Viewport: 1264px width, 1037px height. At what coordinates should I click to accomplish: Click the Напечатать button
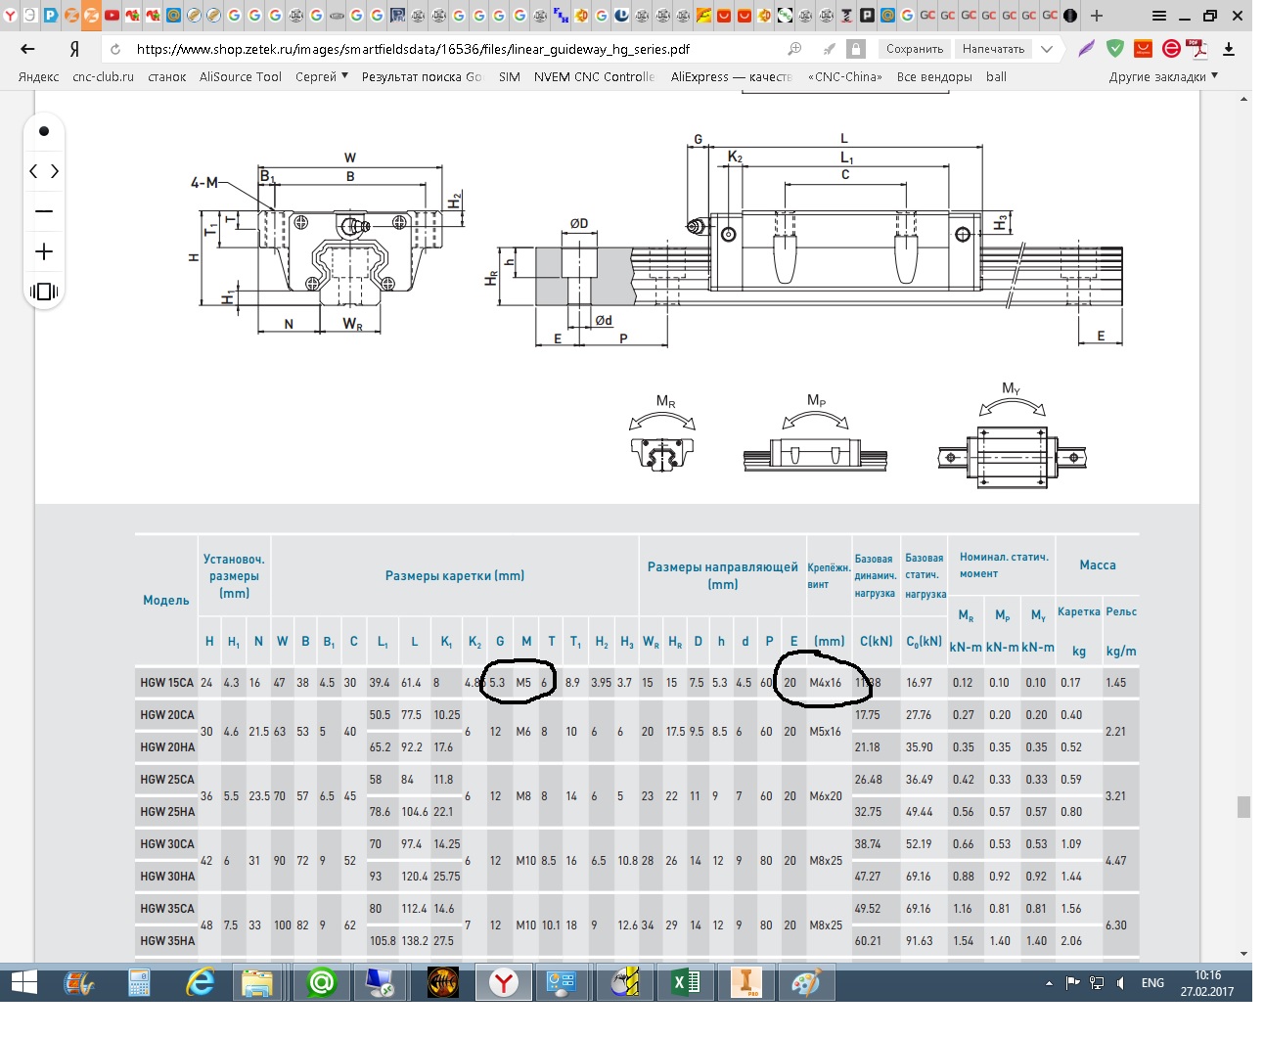pyautogui.click(x=993, y=49)
